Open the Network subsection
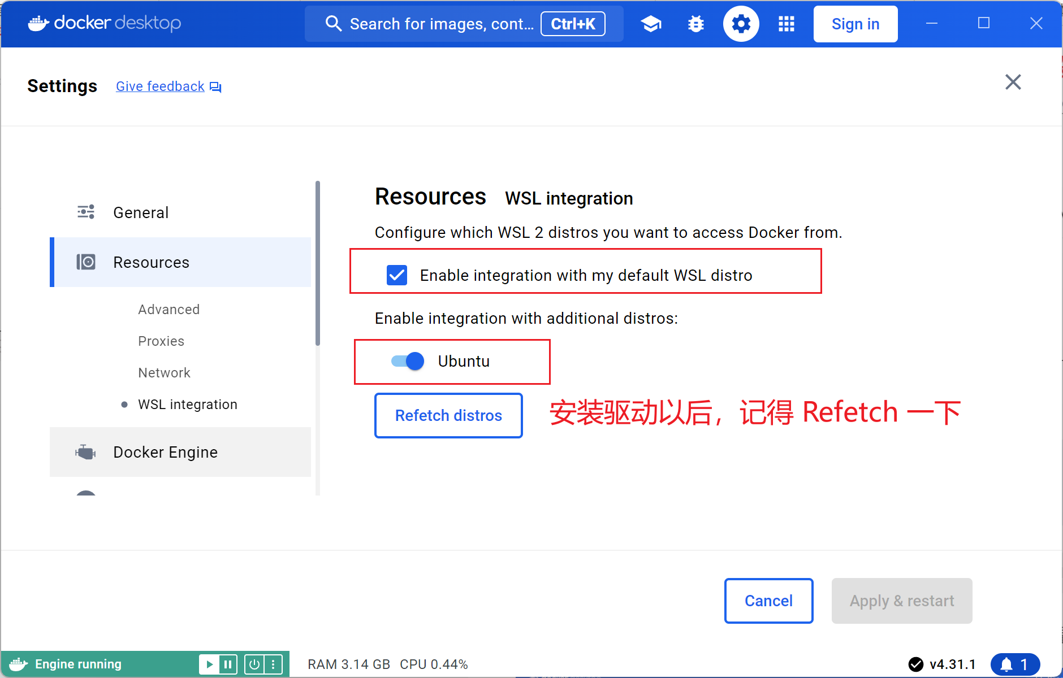The width and height of the screenshot is (1063, 678). point(164,373)
